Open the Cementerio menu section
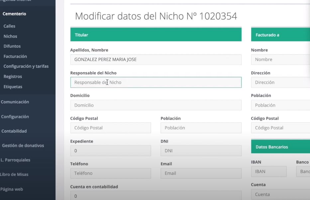 pyautogui.click(x=14, y=14)
